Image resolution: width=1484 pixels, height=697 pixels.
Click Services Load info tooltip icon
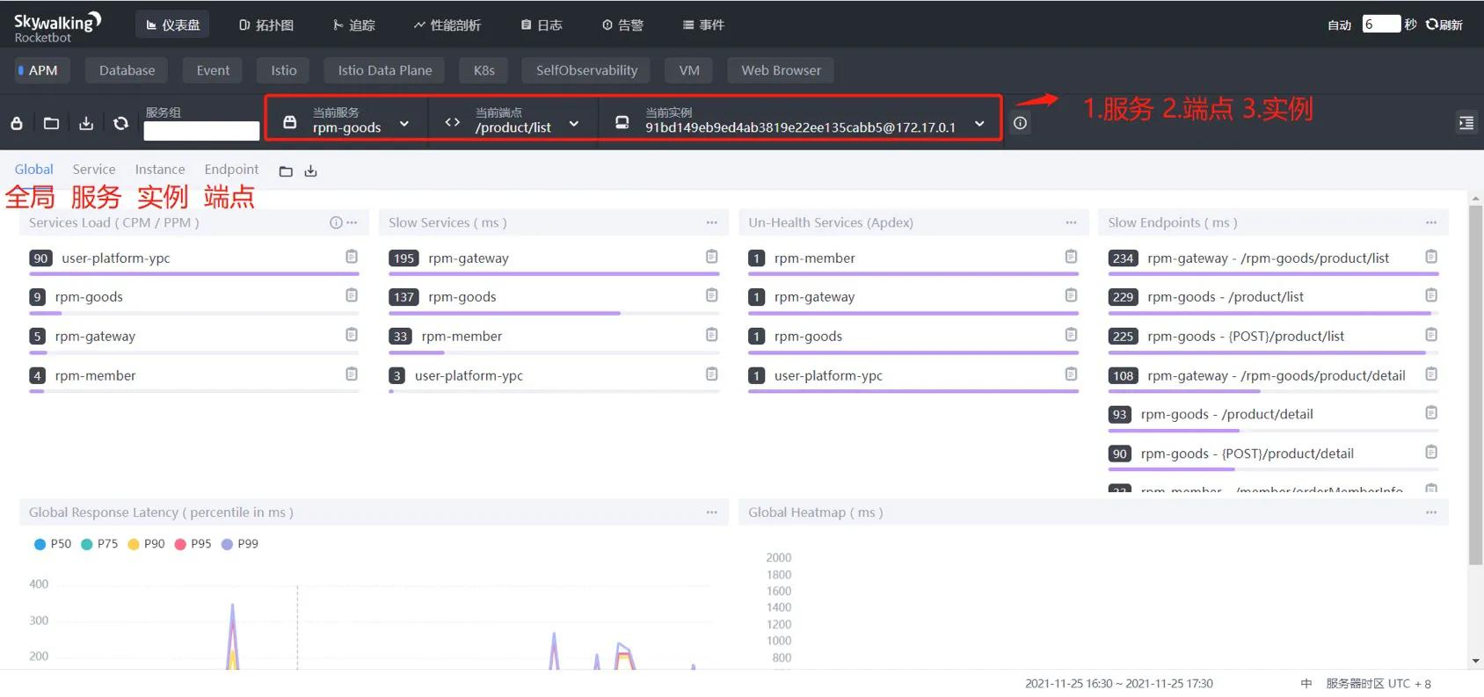[335, 223]
